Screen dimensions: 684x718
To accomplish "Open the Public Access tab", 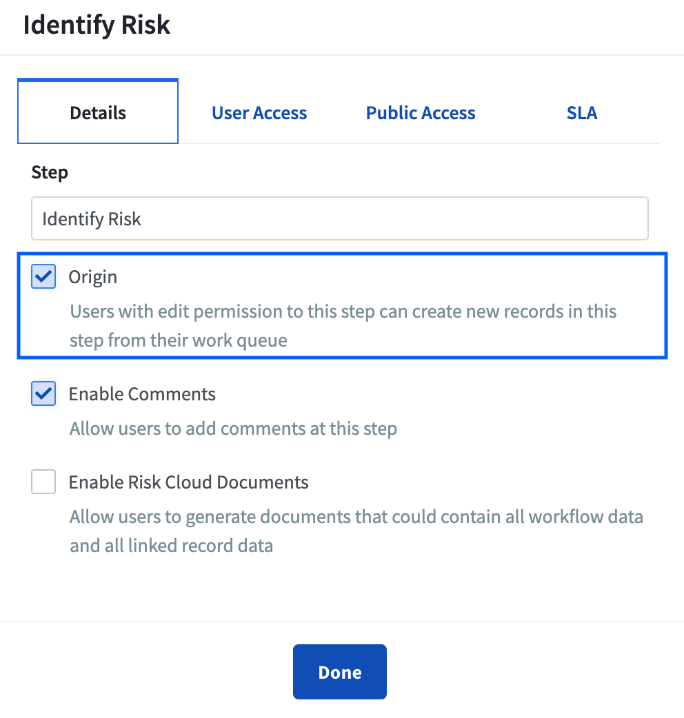I will pyautogui.click(x=421, y=112).
